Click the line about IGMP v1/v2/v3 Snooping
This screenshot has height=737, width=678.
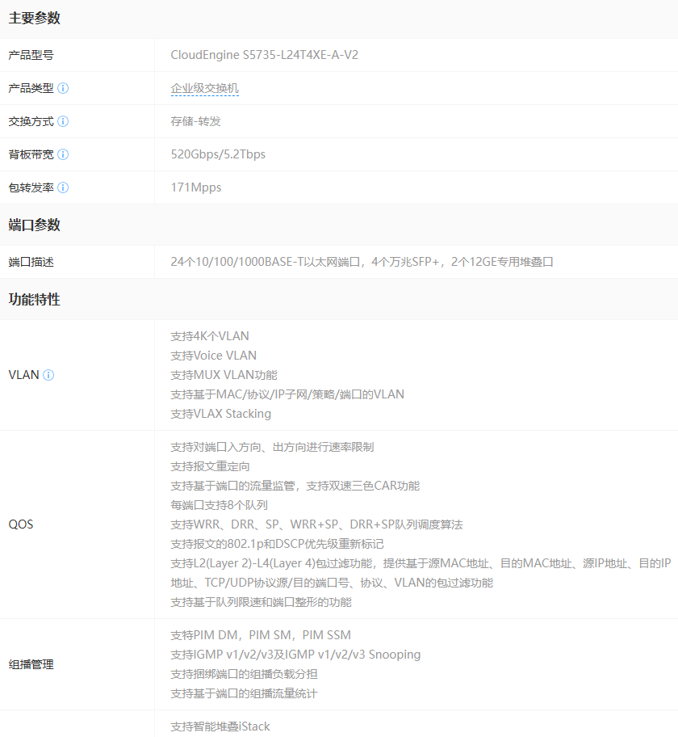(x=295, y=655)
